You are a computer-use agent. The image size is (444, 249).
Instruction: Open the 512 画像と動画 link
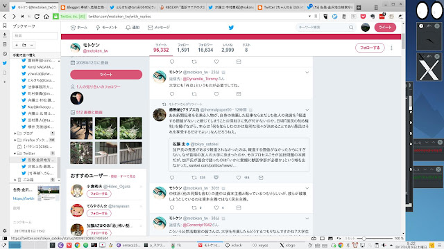89,112
